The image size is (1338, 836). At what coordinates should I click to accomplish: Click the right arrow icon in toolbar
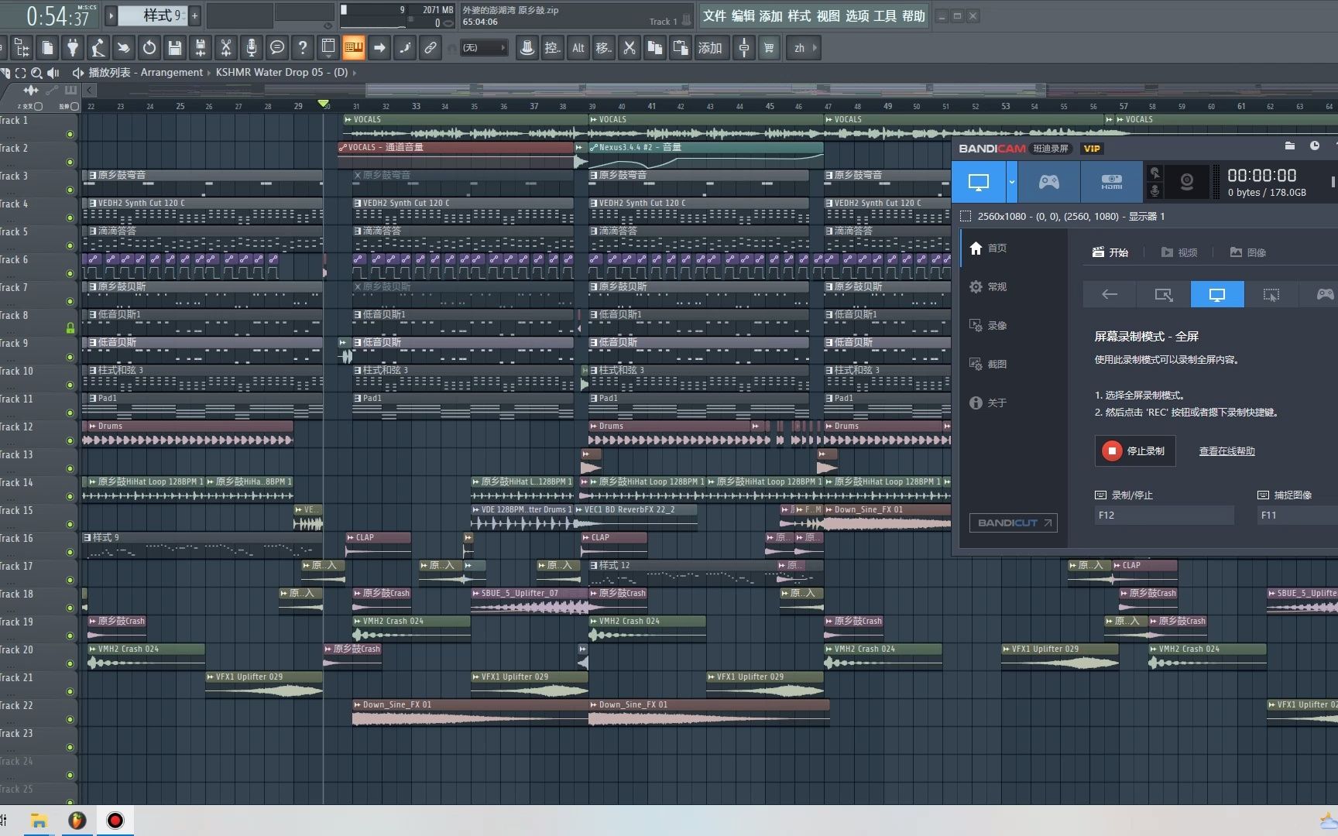pos(379,48)
